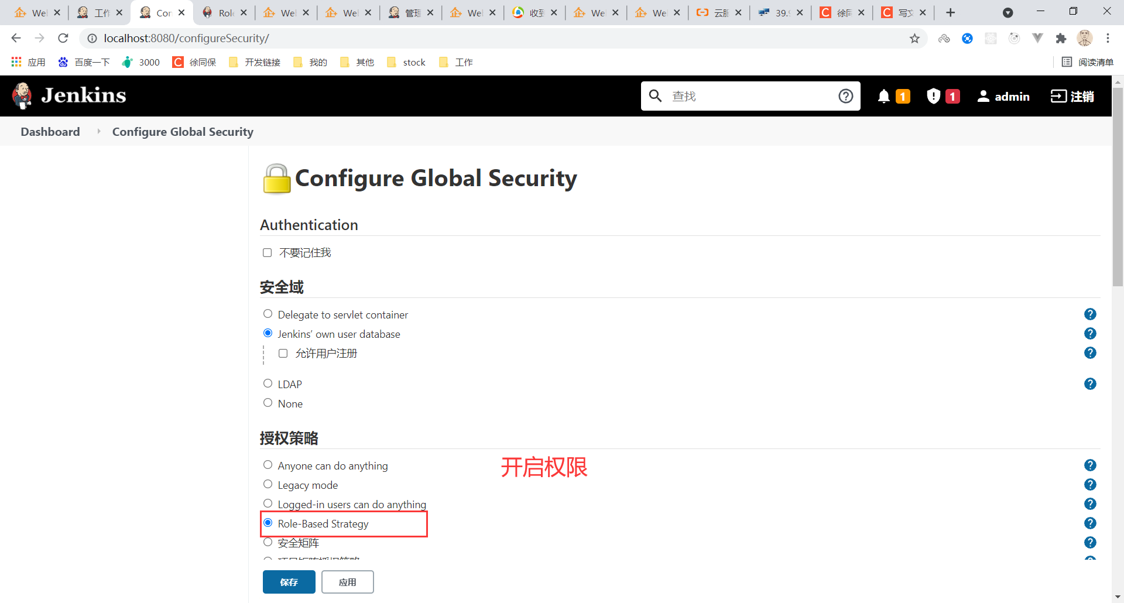
Task: Open the security warnings shield icon
Action: coord(933,96)
